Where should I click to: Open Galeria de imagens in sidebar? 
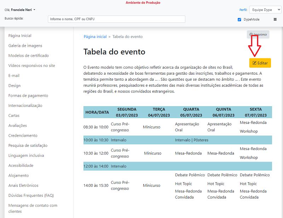pos(25,46)
